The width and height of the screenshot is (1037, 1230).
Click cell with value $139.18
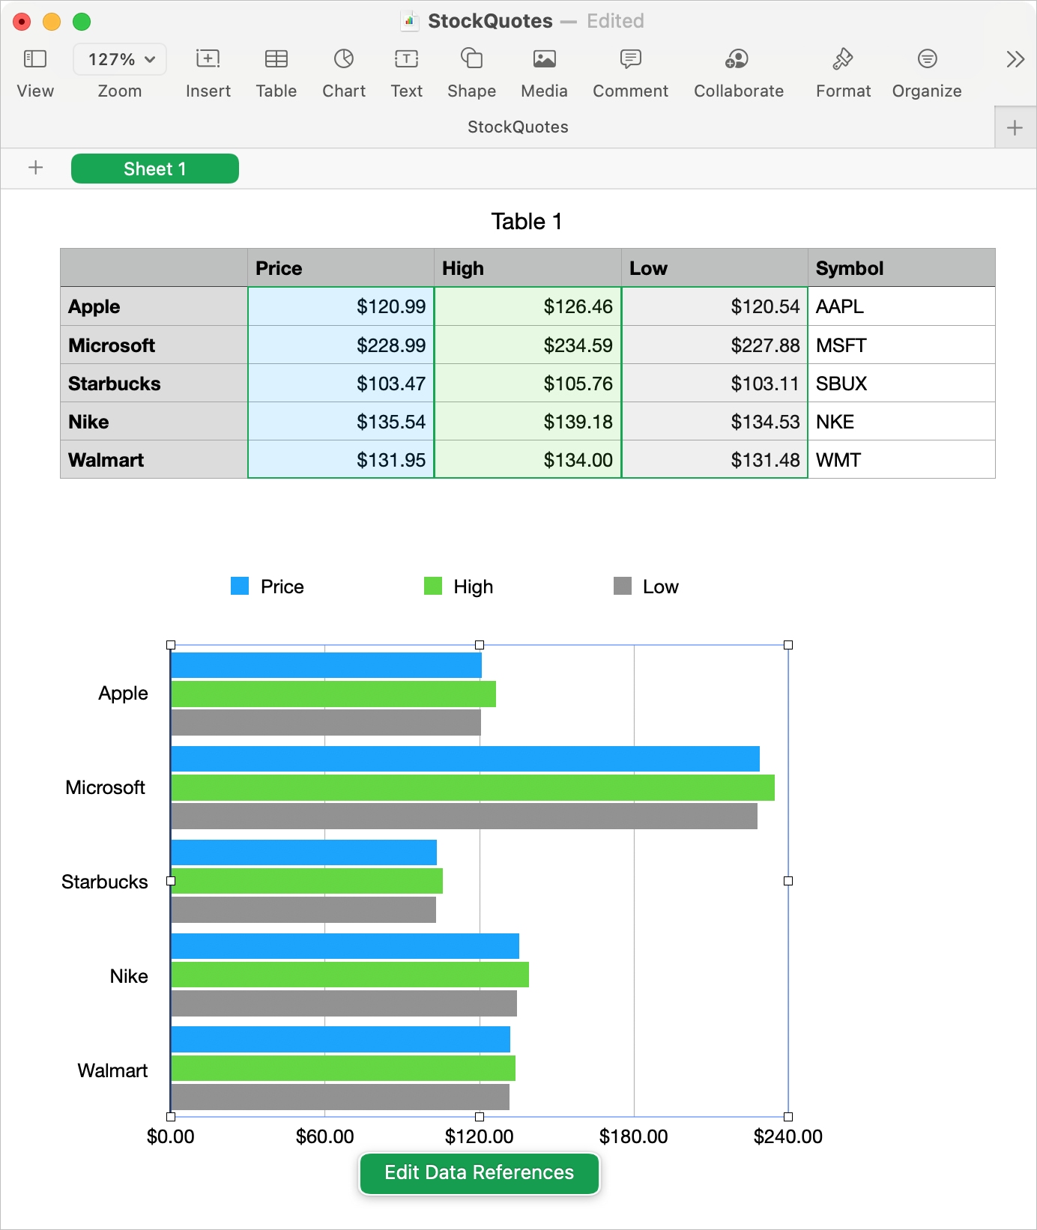[x=527, y=422]
